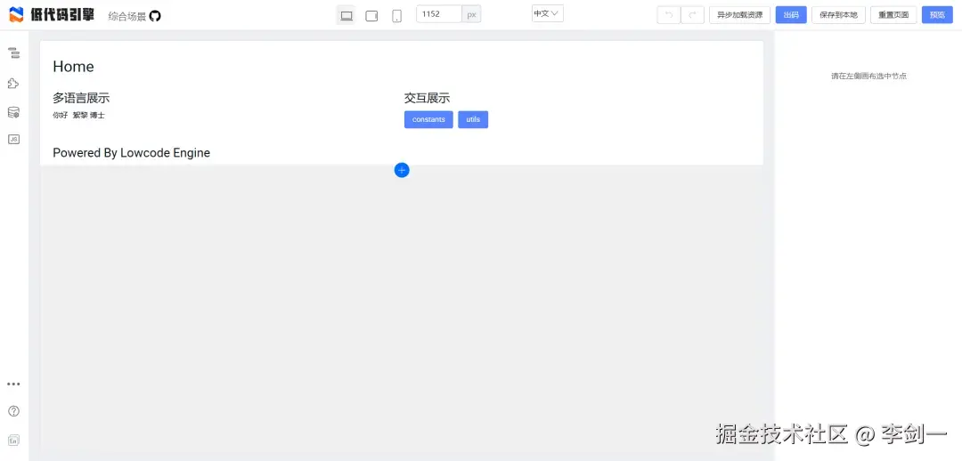The image size is (962, 461).
Task: Open the data source panel icon
Action: point(13,112)
